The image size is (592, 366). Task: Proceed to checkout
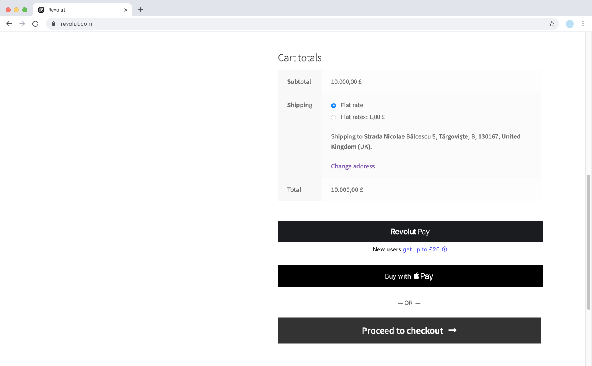pyautogui.click(x=409, y=330)
